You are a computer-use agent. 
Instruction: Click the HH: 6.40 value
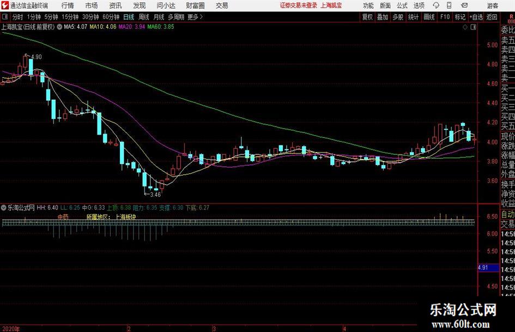47,208
